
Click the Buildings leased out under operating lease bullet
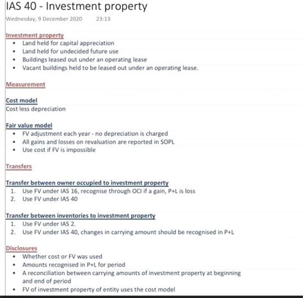pyautogui.click(x=84, y=60)
